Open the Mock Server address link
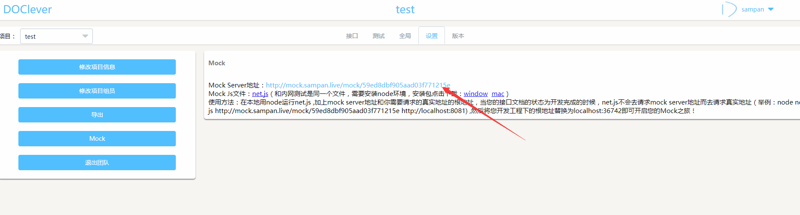This screenshot has width=800, height=215. click(358, 85)
